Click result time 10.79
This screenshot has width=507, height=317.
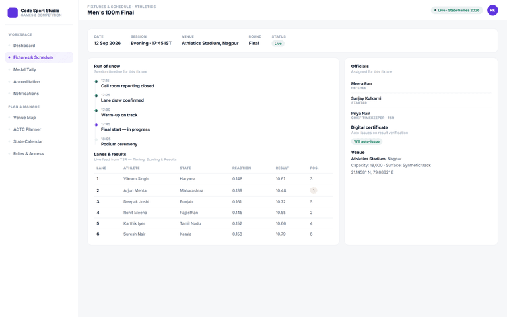click(x=281, y=234)
